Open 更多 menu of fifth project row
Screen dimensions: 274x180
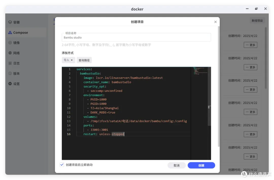tap(250, 134)
